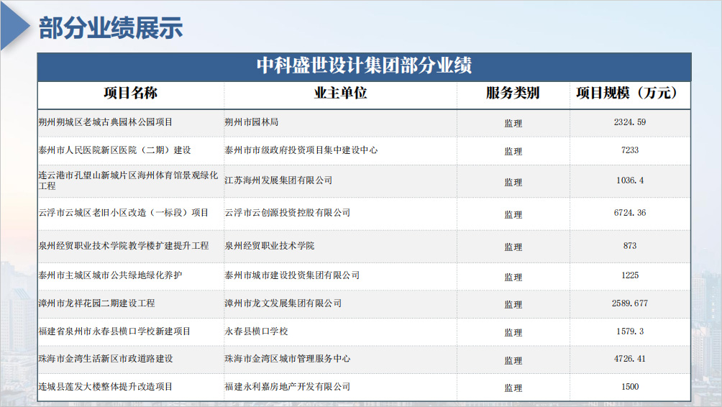Viewport: 722px width, 407px height.
Task: Select project 泉州经贸职业技术学院教学楼扩建提升工程
Action: coord(124,246)
